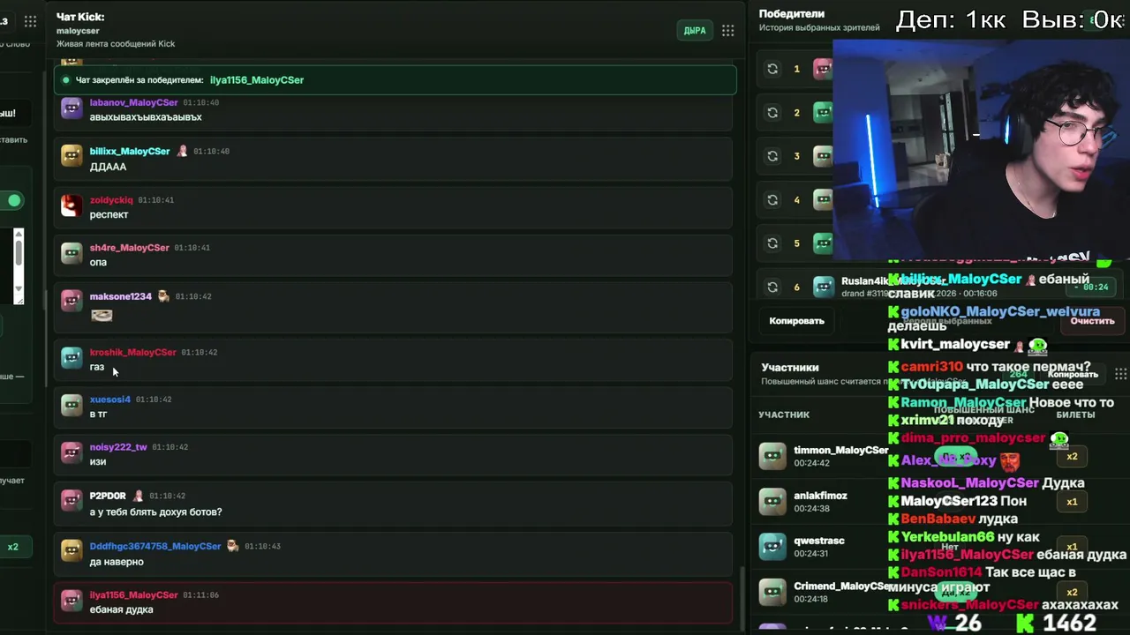This screenshot has width=1130, height=635.
Task: Click the БИЛЕТЫ column header
Action: (1075, 415)
